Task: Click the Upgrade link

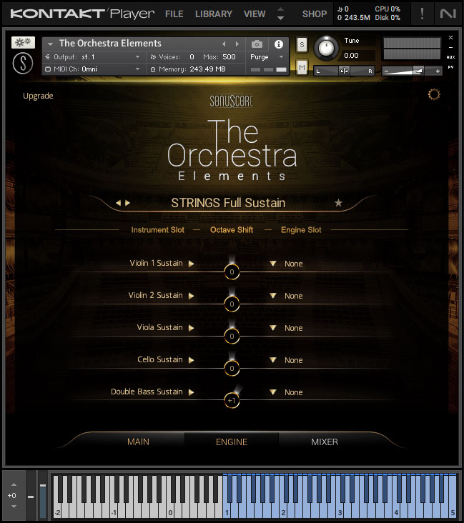Action: pos(38,96)
